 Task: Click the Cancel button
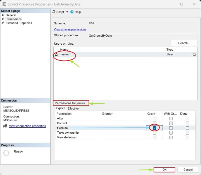point(188,170)
